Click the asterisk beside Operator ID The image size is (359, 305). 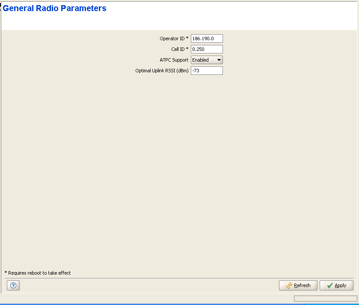pyautogui.click(x=187, y=38)
